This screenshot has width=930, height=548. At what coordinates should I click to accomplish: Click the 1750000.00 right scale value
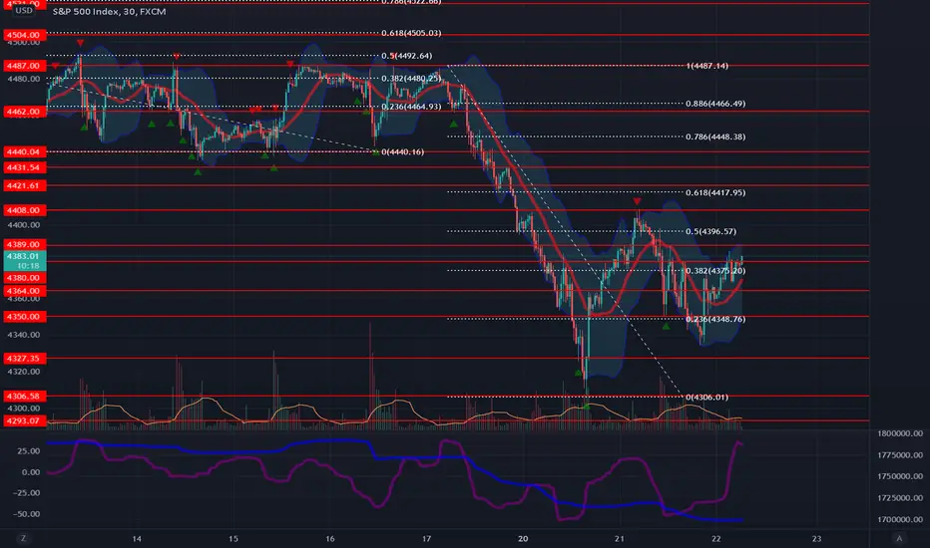pyautogui.click(x=900, y=476)
